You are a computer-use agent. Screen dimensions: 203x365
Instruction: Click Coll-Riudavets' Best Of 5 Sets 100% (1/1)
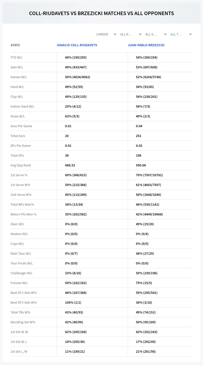click(x=73, y=302)
